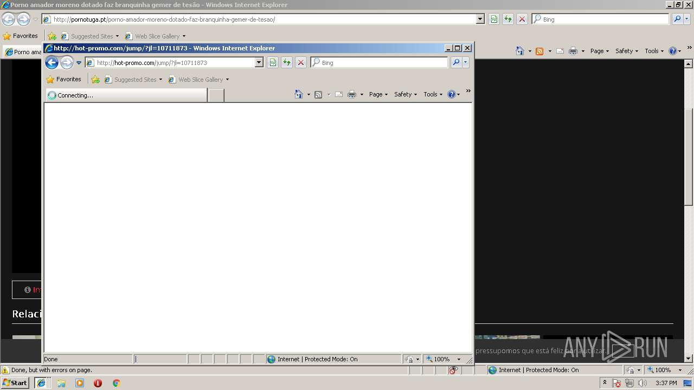Viewport: 694px width, 390px height.
Task: Click Internet Explorer taskbar button
Action: (41, 383)
